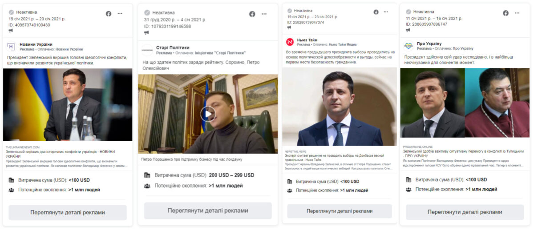Screen dimensions: 534x230
Task: Click Facebook icon on Старі Політики ad card
Action: pos(252,14)
